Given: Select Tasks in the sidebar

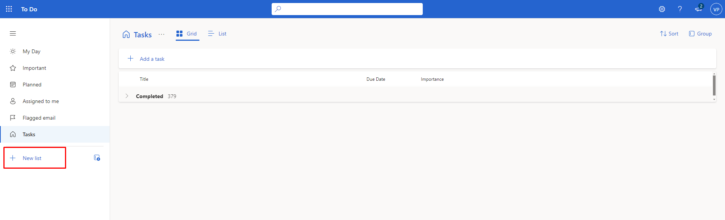Looking at the screenshot, I should click(x=55, y=134).
